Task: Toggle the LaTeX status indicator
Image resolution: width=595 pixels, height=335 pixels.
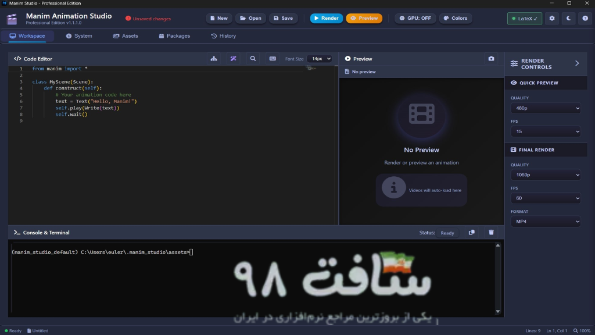Action: coord(525,18)
